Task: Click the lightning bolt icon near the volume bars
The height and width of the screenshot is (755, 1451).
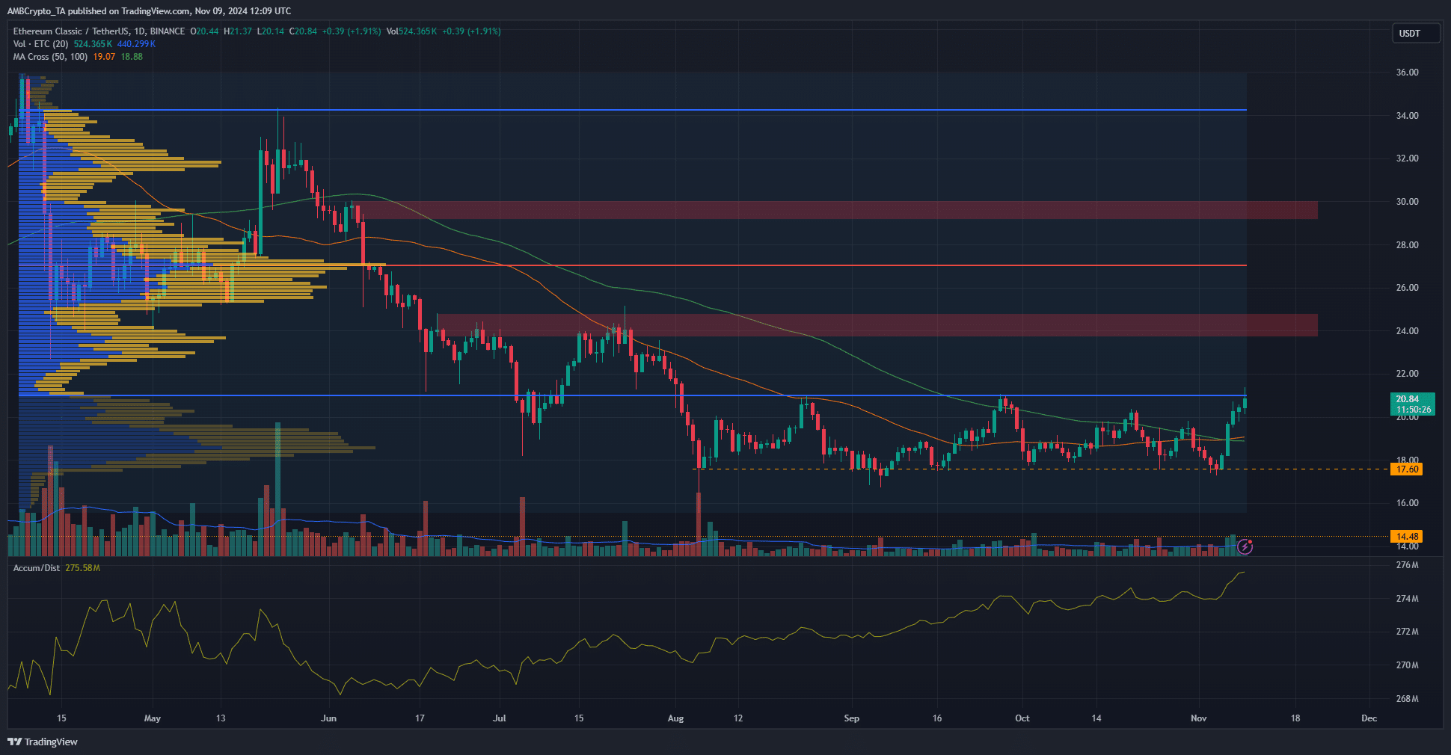Action: click(1245, 547)
